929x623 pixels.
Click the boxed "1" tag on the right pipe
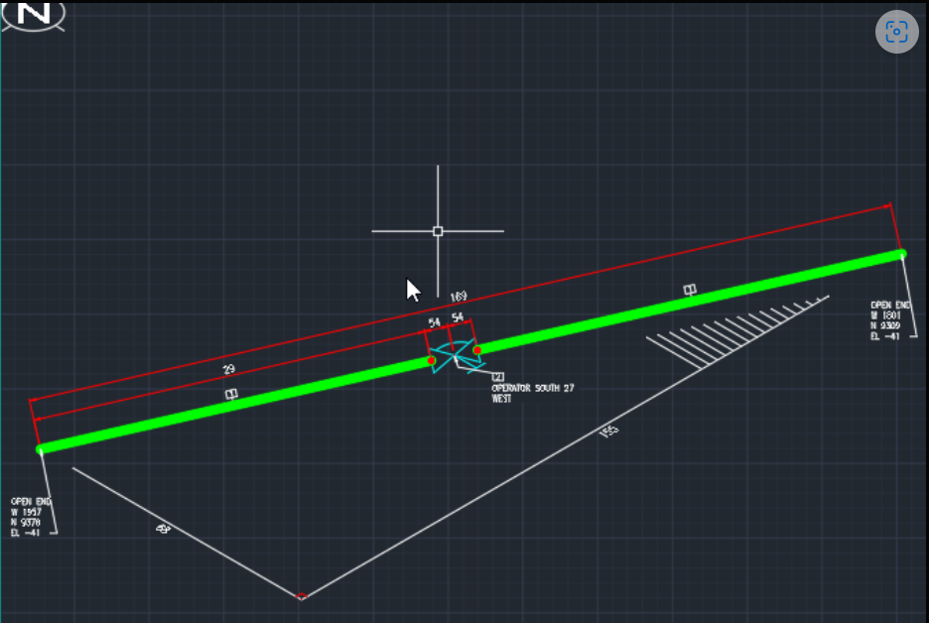[x=690, y=290]
